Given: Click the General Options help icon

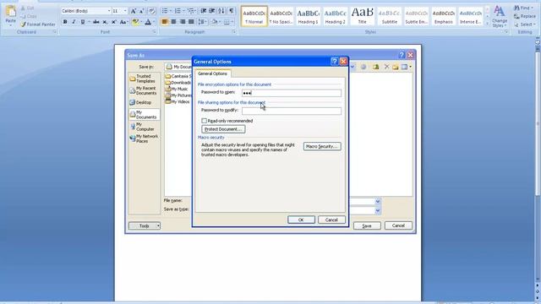Looking at the screenshot, I should pos(334,62).
